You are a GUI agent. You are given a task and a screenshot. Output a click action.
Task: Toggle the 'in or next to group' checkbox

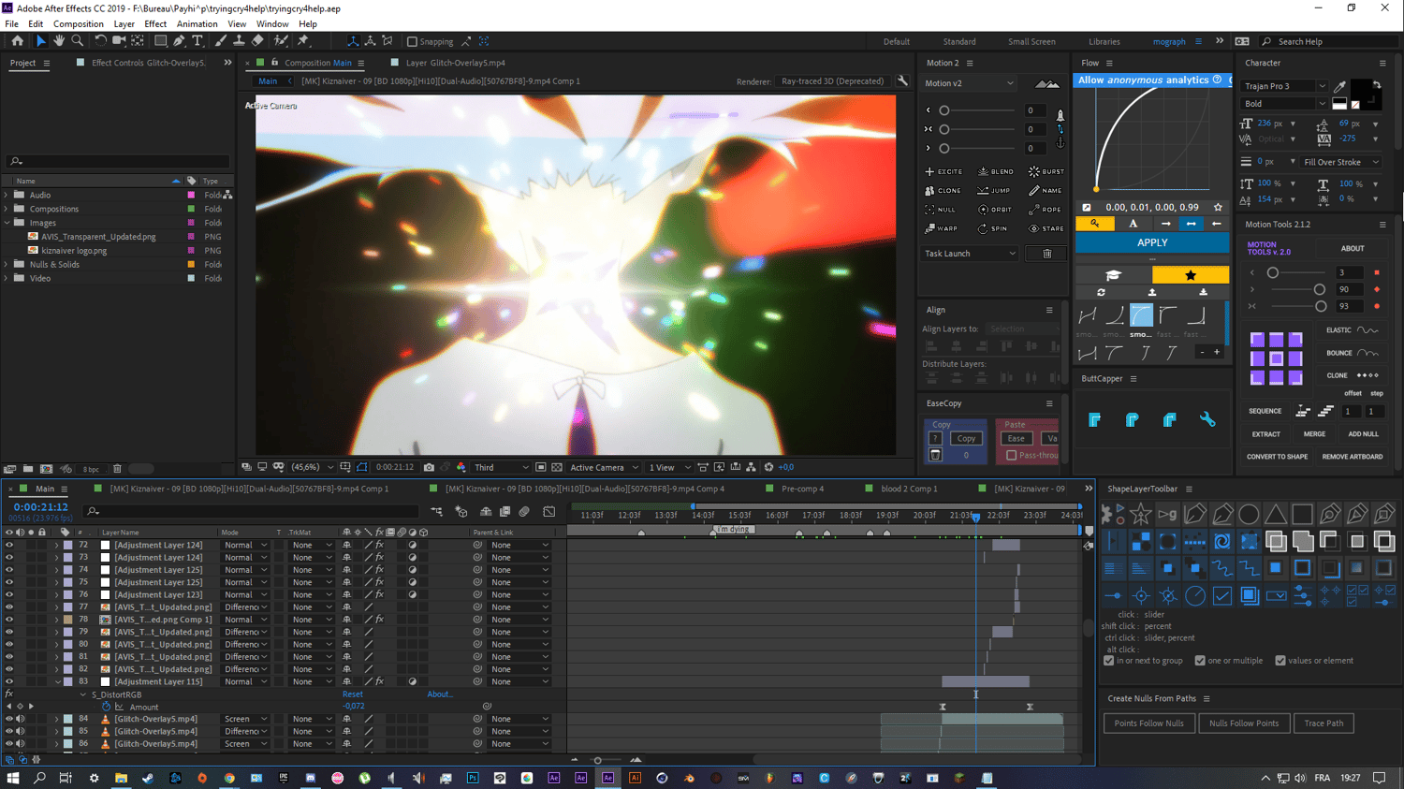click(1109, 661)
